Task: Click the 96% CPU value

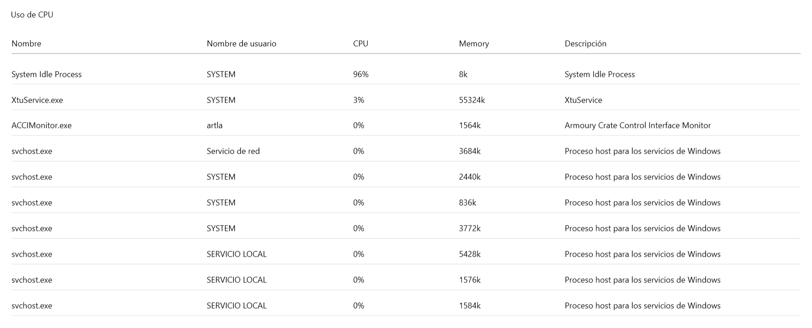Action: click(361, 74)
